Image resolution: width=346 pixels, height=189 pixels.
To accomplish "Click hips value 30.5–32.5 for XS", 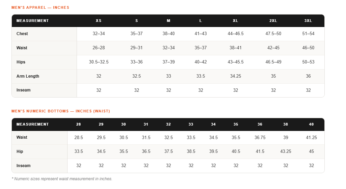I will pyautogui.click(x=99, y=62).
